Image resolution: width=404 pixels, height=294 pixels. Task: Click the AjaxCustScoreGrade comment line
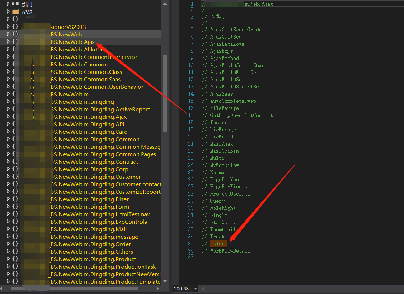pyautogui.click(x=232, y=30)
